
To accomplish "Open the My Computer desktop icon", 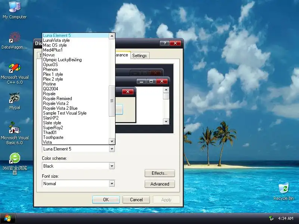I will [x=15, y=10].
